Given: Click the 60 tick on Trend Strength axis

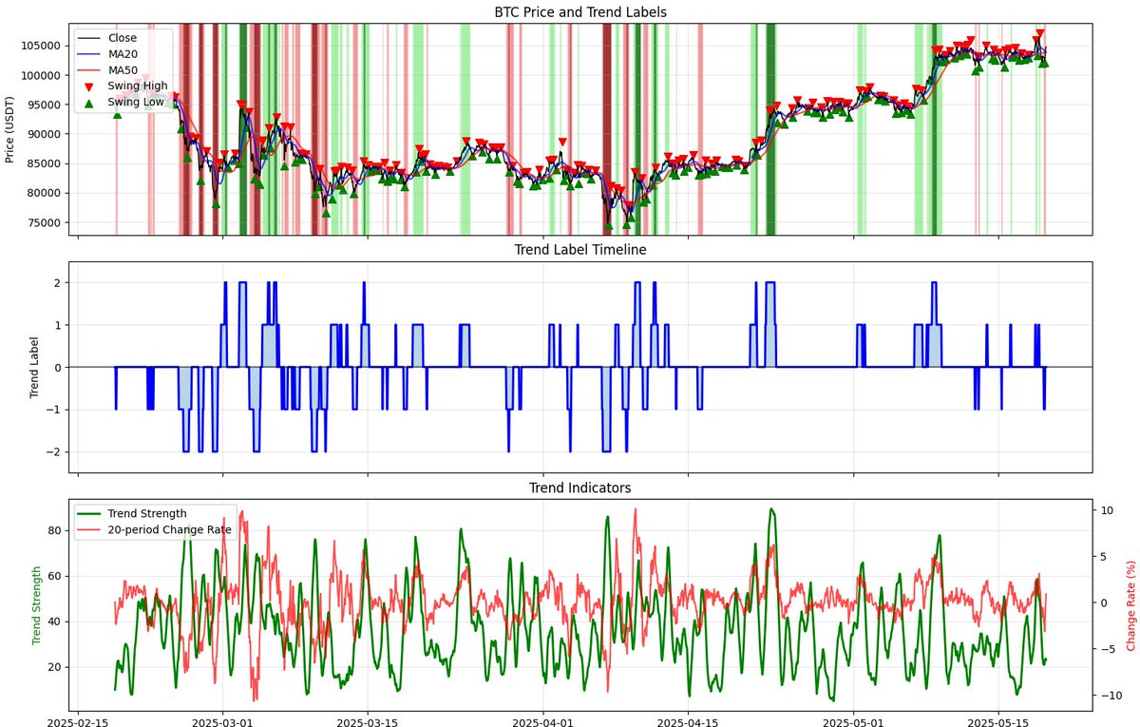Looking at the screenshot, I should point(55,576).
